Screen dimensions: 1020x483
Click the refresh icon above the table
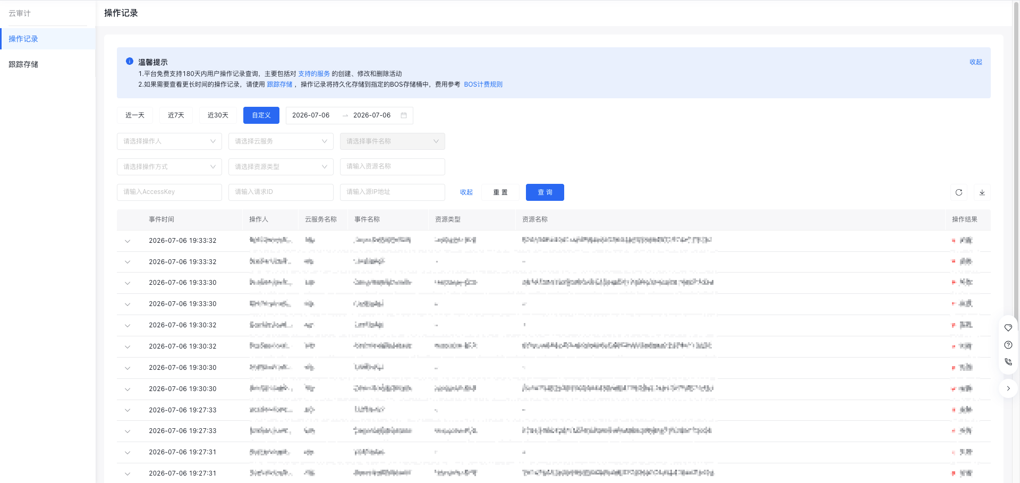959,192
